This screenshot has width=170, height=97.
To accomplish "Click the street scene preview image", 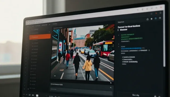I will coord(83,53).
